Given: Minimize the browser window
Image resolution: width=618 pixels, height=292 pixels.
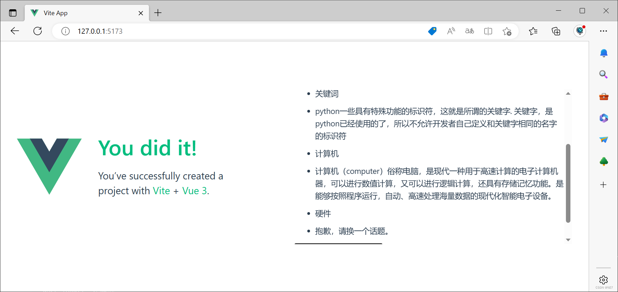Looking at the screenshot, I should point(559,11).
